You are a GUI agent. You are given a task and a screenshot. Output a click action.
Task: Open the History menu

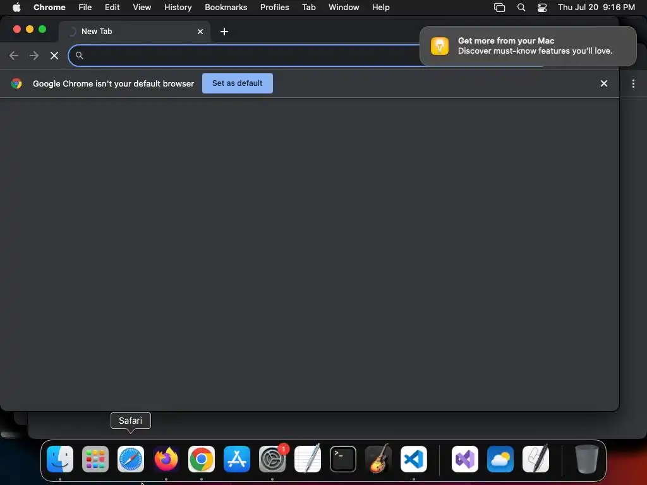(178, 8)
